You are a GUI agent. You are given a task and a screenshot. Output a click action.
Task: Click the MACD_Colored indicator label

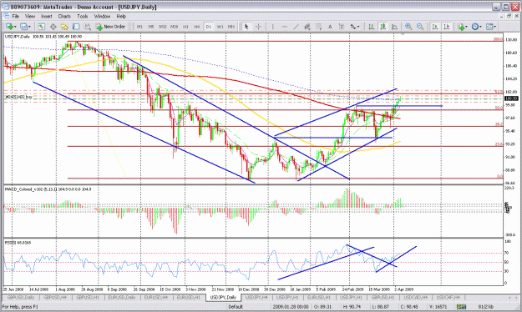click(x=48, y=189)
